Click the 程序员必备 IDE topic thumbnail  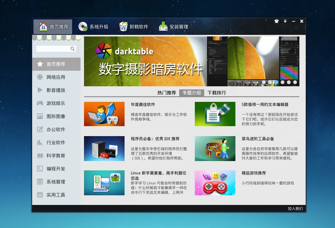pos(104,149)
